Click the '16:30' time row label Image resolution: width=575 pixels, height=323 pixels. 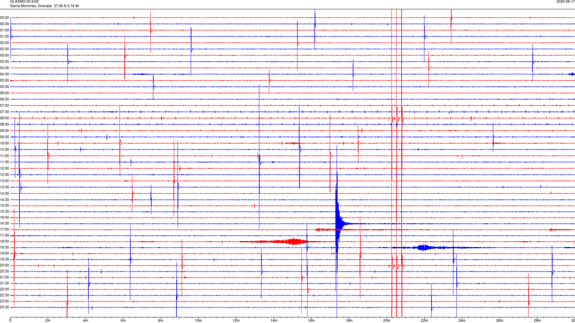5,223
